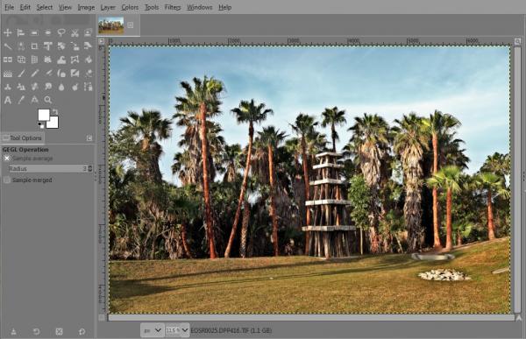The width and height of the screenshot is (526, 339).
Task: Select the Crop tool
Action: coord(34,46)
